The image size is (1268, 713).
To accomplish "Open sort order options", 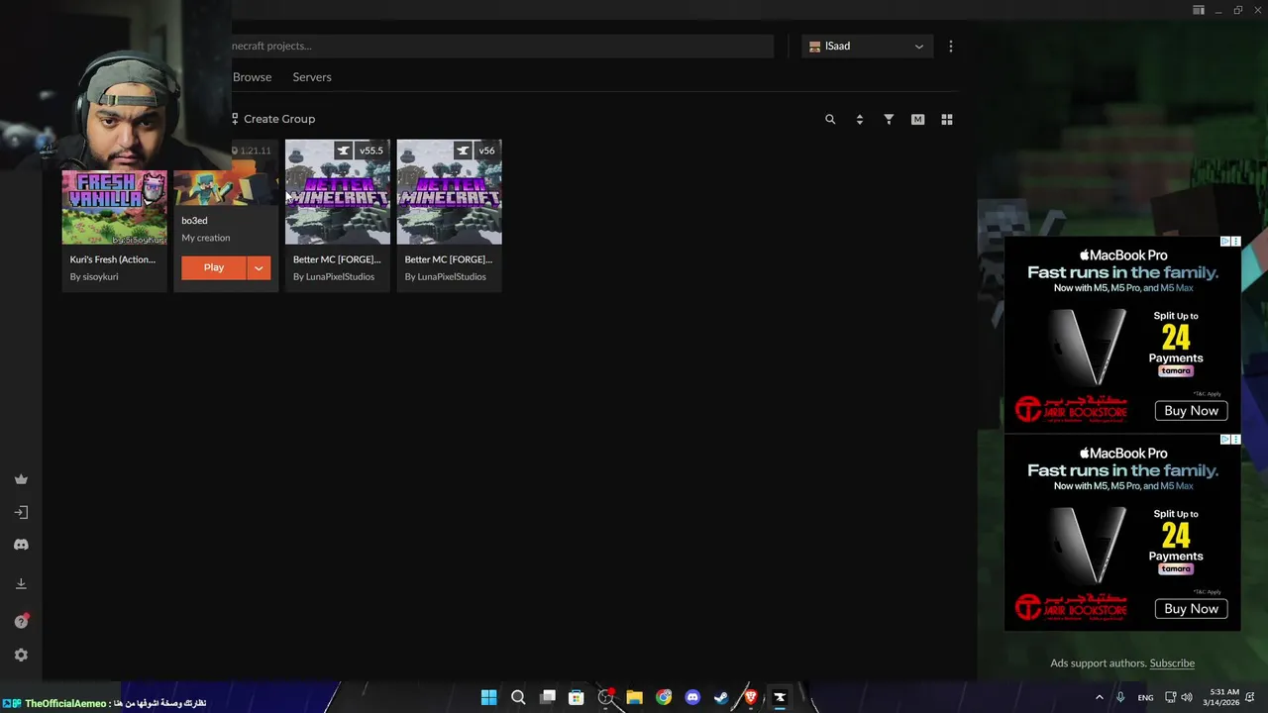I will 859,119.
